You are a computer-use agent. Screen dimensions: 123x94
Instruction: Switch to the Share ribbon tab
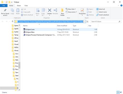point(19,6)
